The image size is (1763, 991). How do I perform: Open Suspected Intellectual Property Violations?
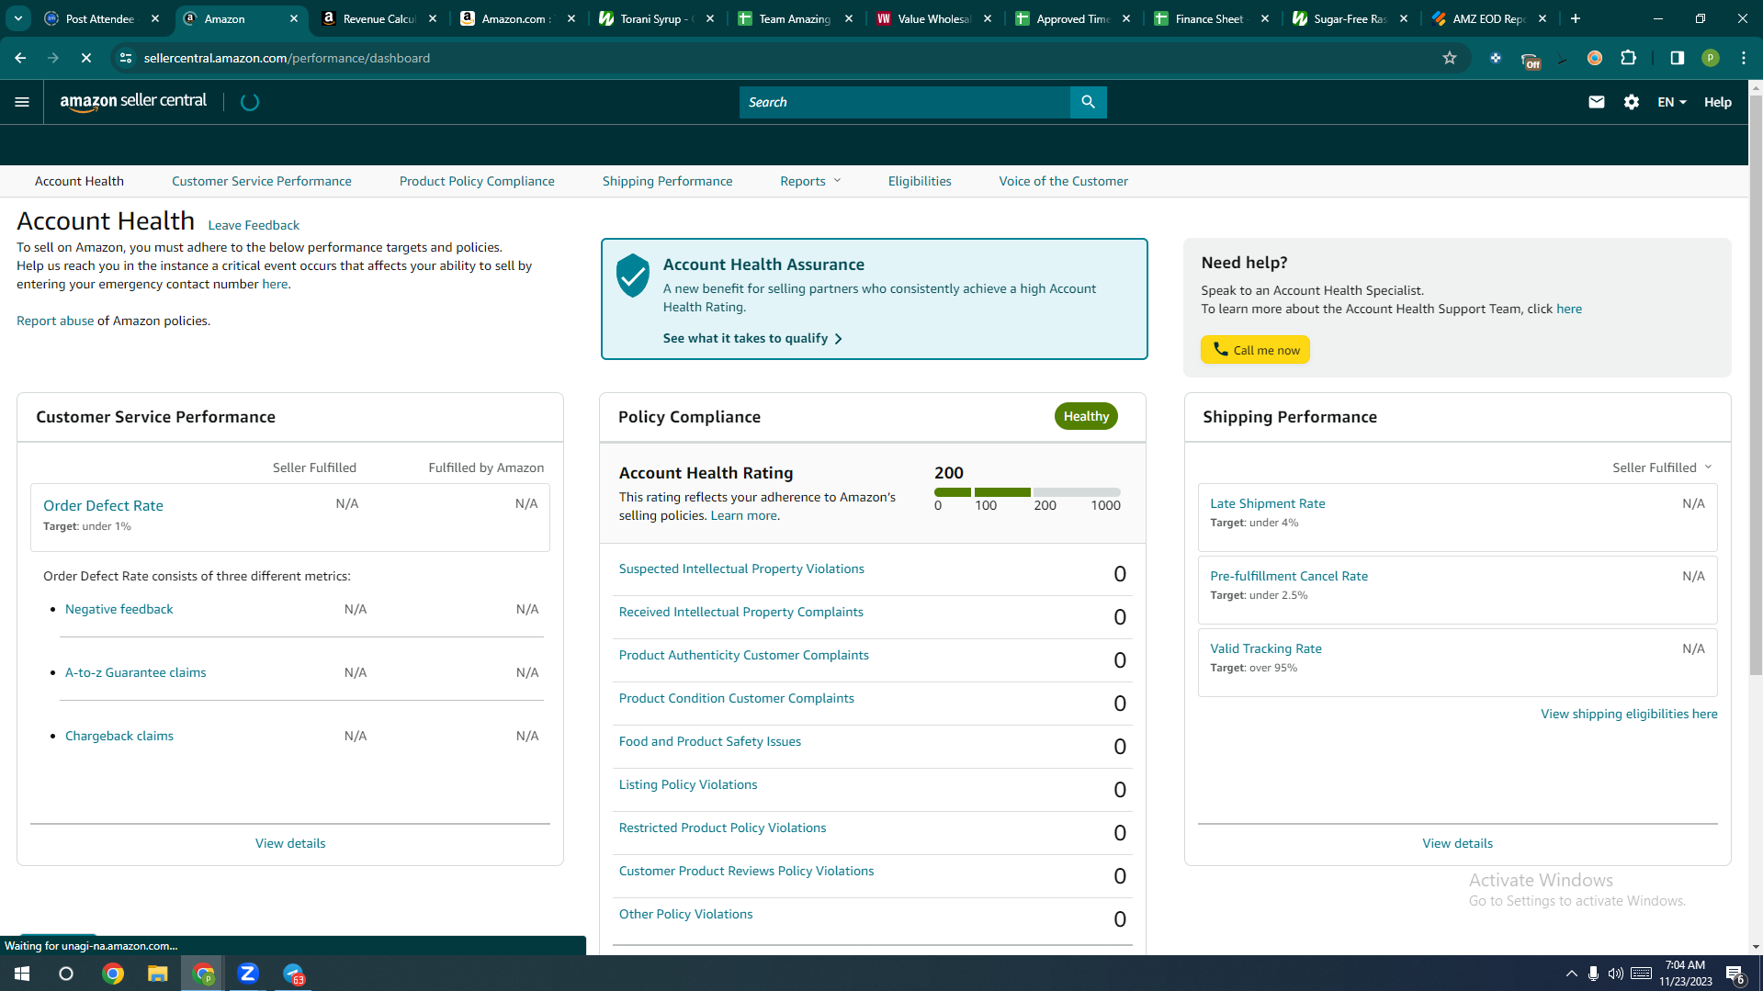(741, 569)
